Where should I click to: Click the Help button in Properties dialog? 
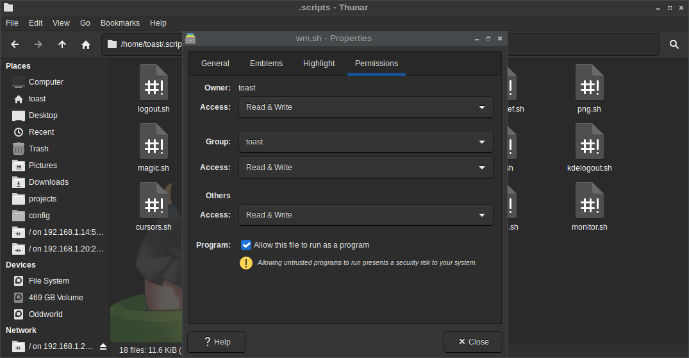click(x=217, y=342)
